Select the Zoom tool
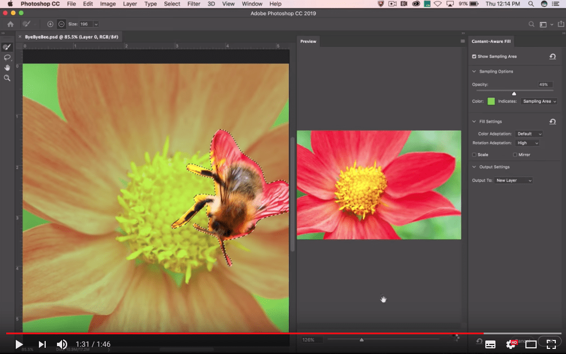 tap(7, 78)
